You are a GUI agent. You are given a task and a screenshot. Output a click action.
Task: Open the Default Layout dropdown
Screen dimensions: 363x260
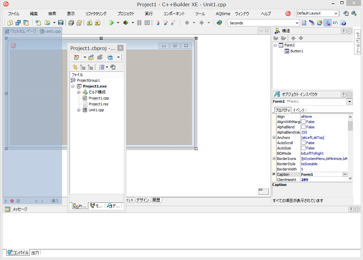click(335, 13)
